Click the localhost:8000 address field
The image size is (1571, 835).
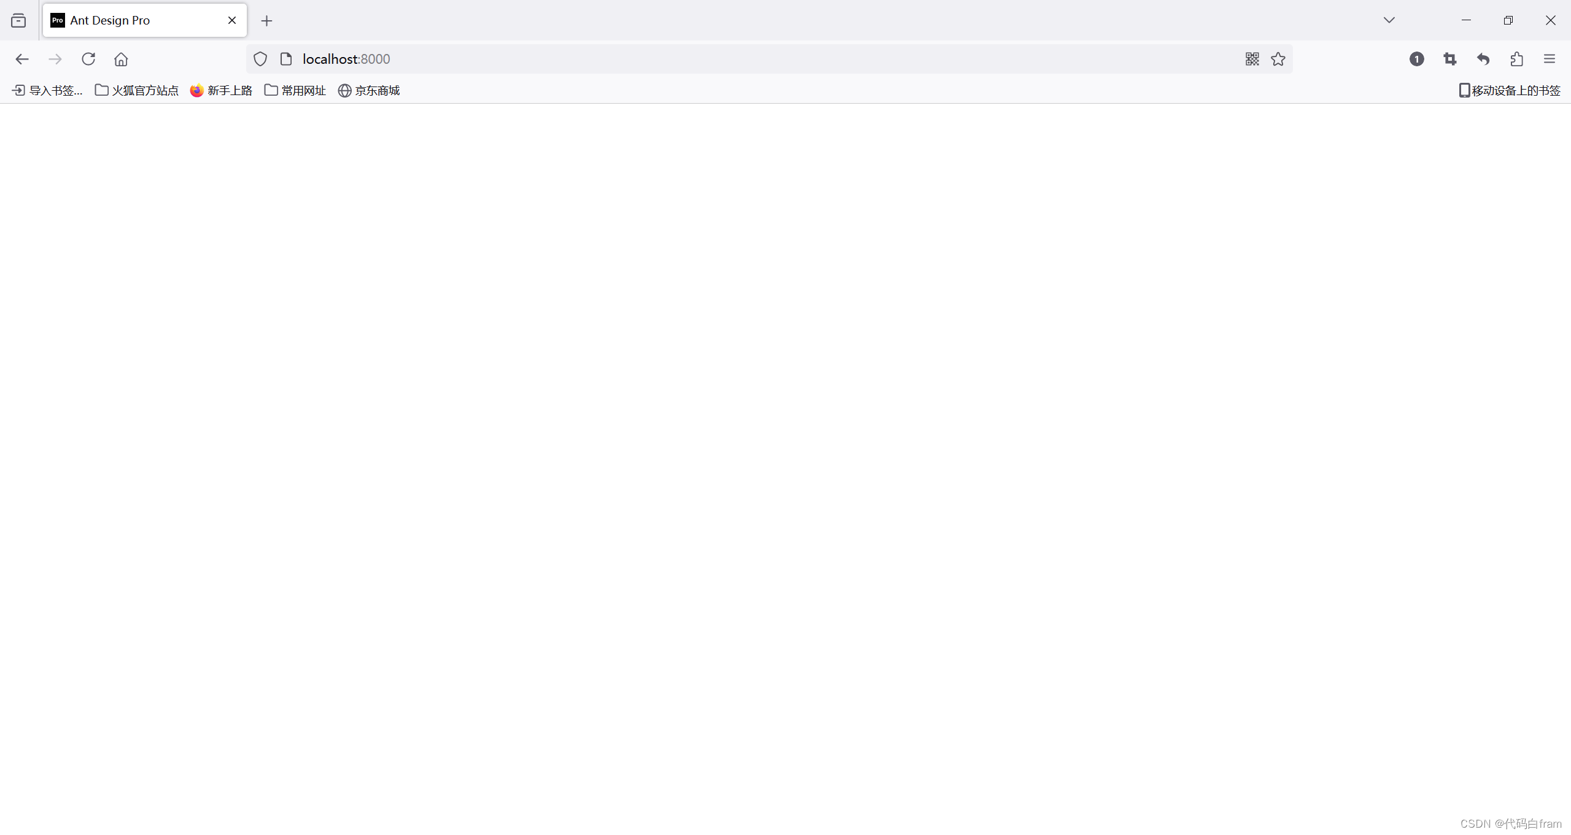737,59
